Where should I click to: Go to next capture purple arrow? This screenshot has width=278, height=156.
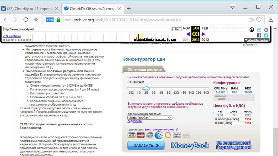[204, 34]
